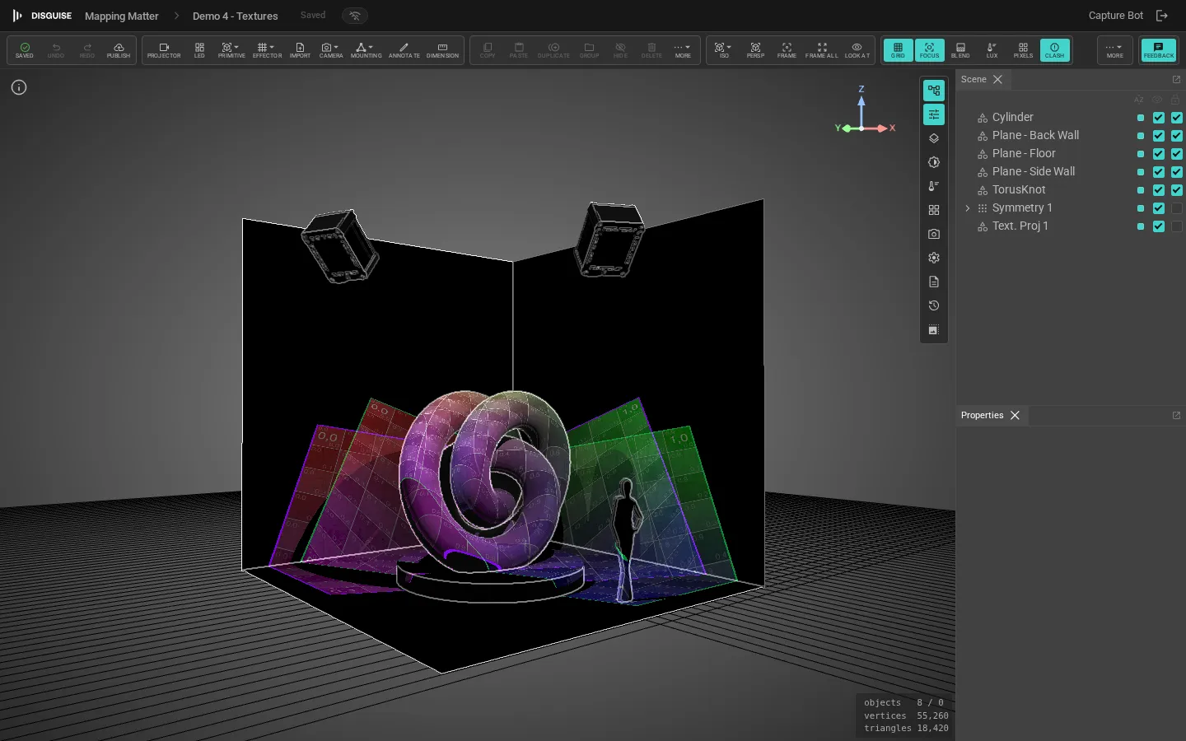Add an LED screen
Viewport: 1186px width, 741px height.
coord(199,50)
